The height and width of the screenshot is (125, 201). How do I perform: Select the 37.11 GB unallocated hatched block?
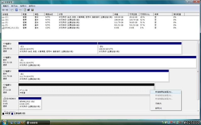(86, 90)
